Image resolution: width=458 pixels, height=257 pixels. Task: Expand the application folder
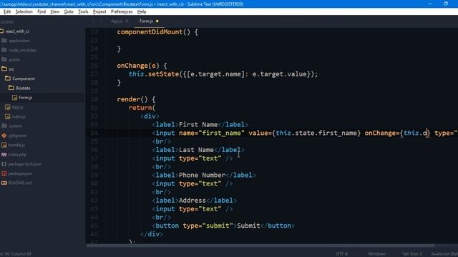4,41
